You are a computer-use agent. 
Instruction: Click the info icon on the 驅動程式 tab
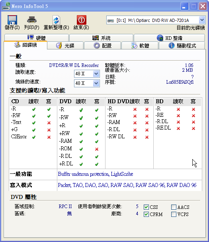172,45
